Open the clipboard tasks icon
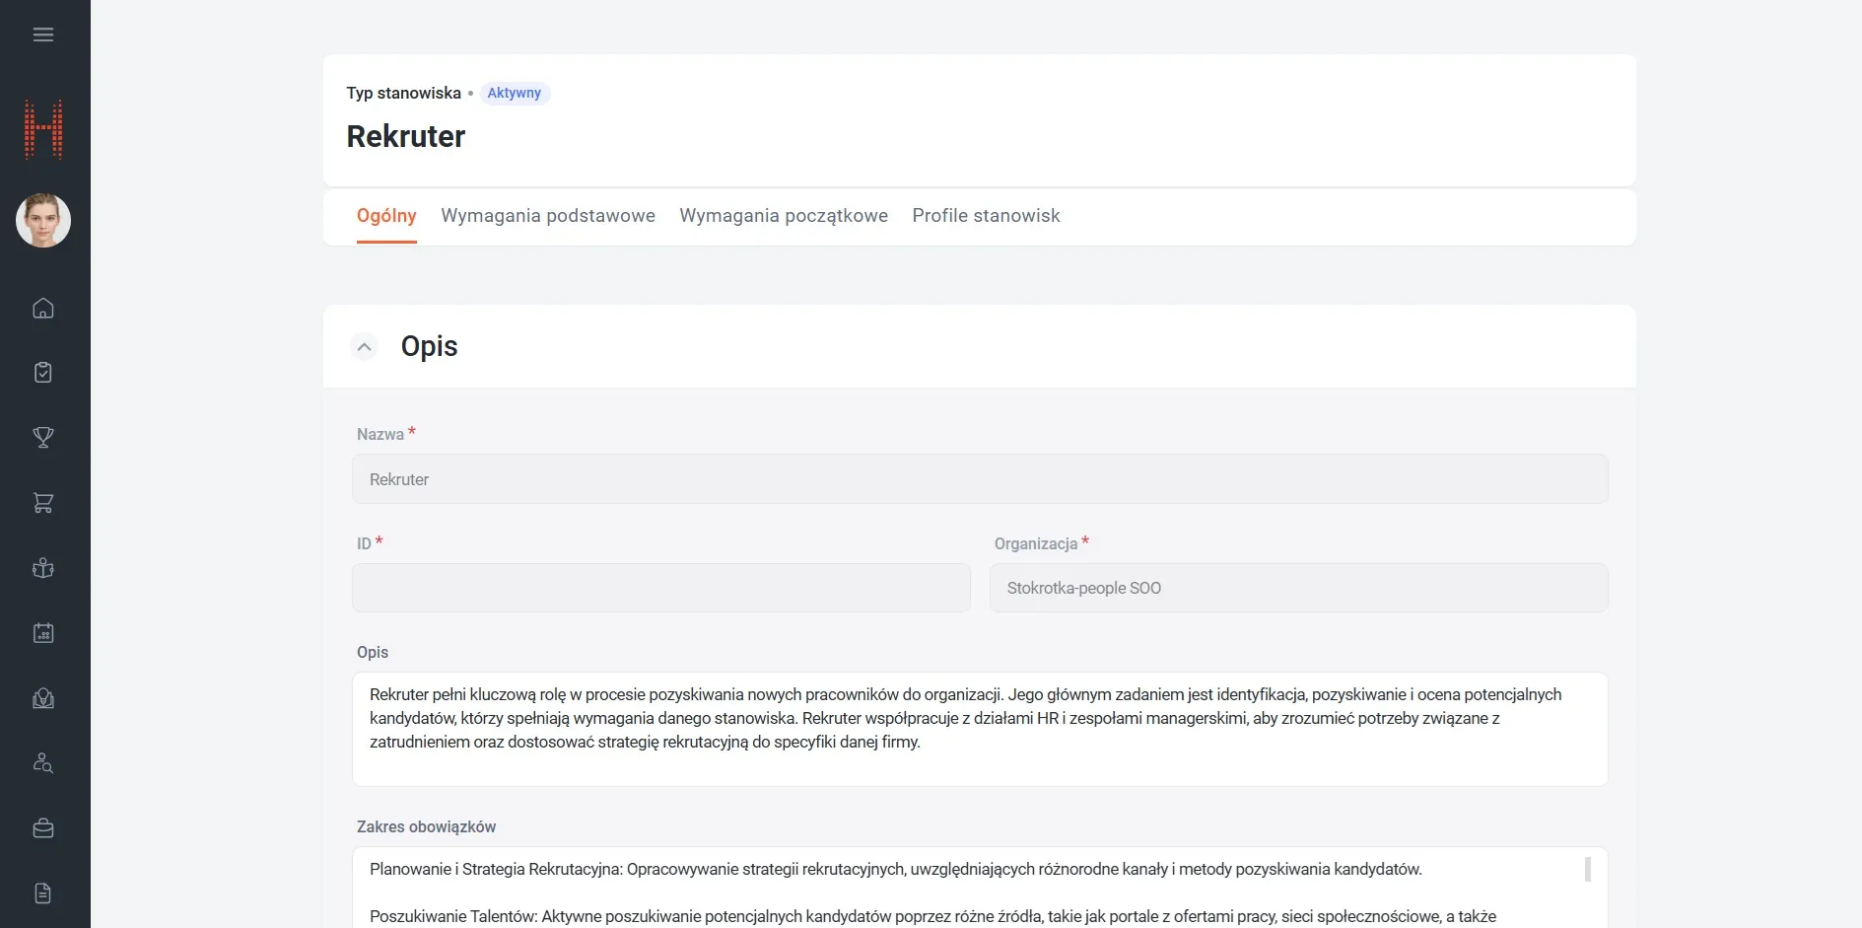The width and height of the screenshot is (1862, 928). pos(43,372)
